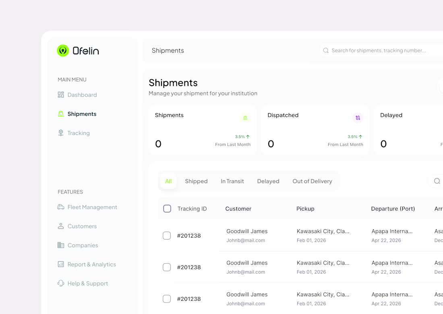Click the 3.5% change on Shipments card
The width and height of the screenshot is (443, 314).
pyautogui.click(x=240, y=136)
